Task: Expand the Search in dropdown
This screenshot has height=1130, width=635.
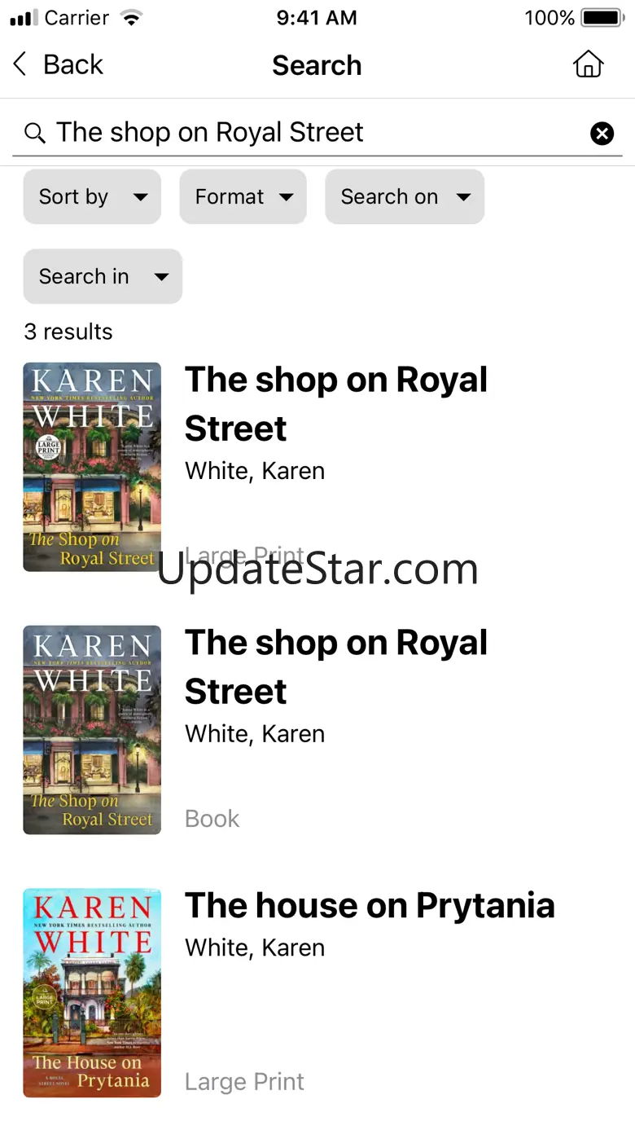Action: point(103,276)
